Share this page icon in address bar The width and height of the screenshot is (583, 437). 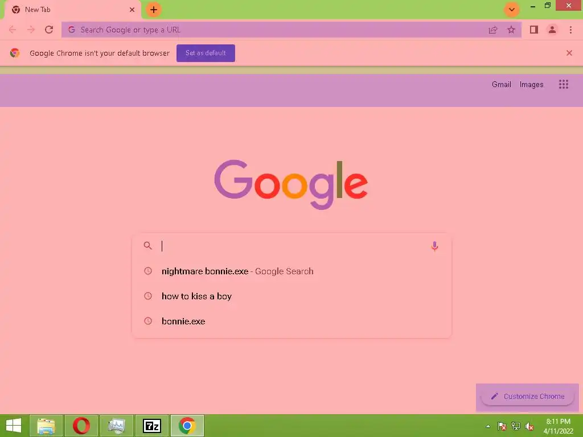[493, 30]
